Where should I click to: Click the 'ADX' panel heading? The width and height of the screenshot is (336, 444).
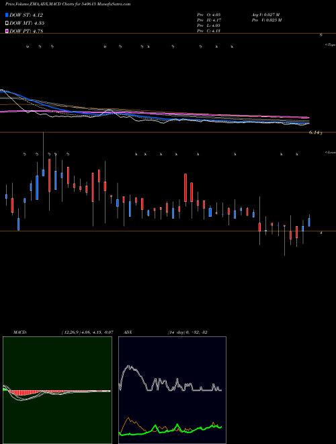tap(128, 332)
